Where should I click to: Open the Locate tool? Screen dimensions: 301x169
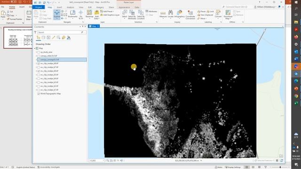[170, 15]
